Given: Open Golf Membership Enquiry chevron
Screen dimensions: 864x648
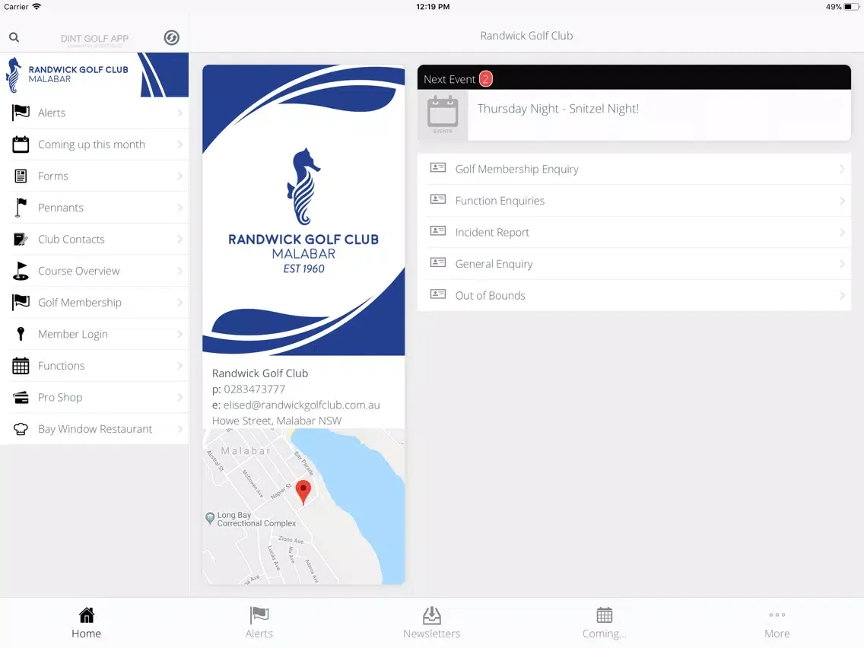Looking at the screenshot, I should click(842, 169).
